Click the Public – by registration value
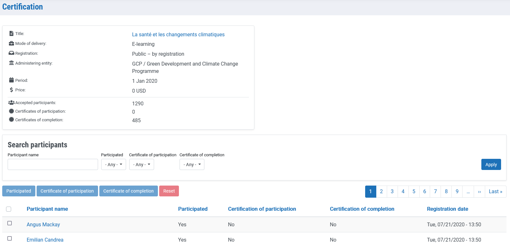This screenshot has height=247, width=510. (158, 54)
